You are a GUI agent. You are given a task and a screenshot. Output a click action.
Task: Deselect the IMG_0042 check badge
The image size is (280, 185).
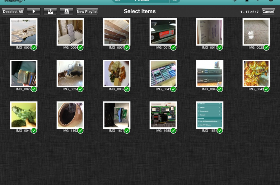coord(220,89)
